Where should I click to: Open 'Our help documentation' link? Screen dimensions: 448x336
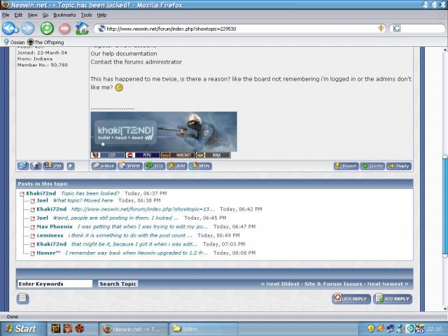click(x=124, y=53)
